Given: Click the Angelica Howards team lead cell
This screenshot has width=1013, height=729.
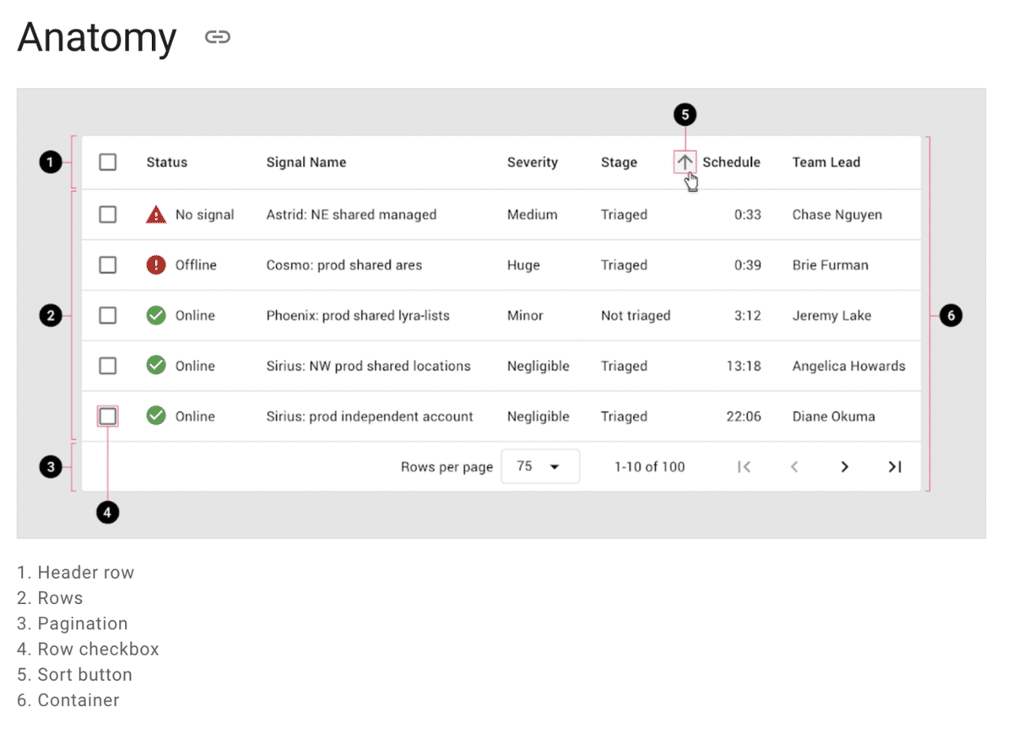Looking at the screenshot, I should pyautogui.click(x=848, y=366).
